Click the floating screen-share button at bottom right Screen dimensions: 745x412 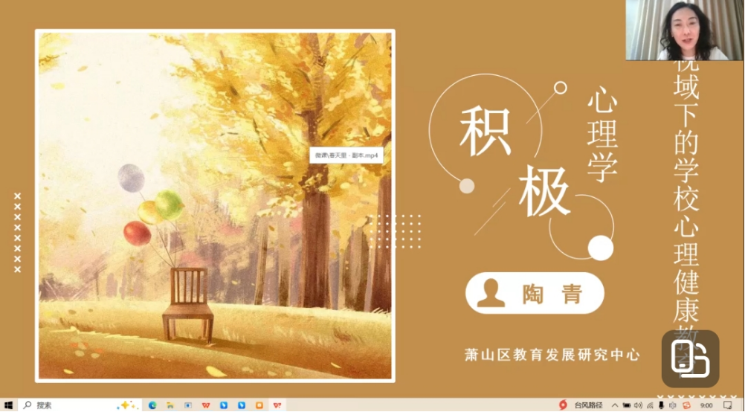(x=690, y=358)
